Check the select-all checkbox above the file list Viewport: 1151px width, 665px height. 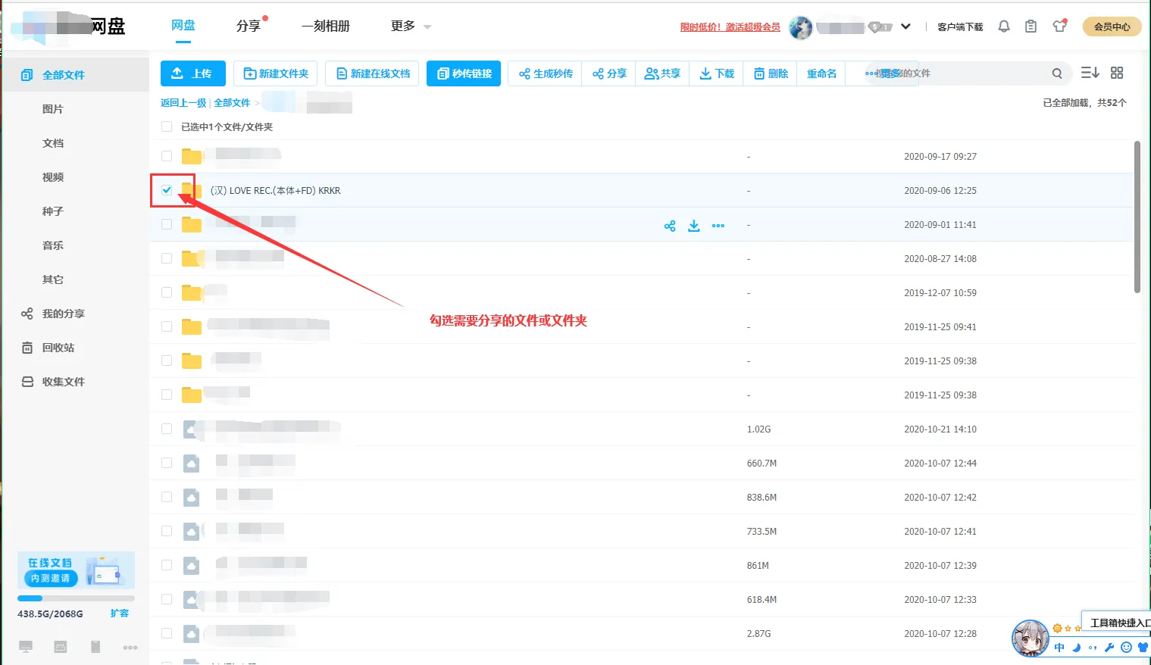(166, 126)
